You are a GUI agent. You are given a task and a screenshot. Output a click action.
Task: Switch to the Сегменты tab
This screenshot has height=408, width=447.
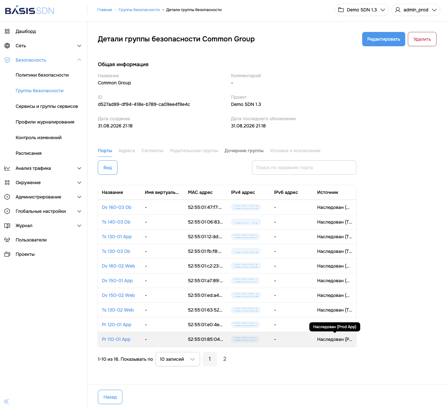click(152, 151)
